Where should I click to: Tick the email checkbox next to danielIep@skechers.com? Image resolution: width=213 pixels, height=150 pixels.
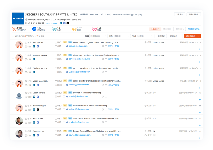click(x=64, y=59)
